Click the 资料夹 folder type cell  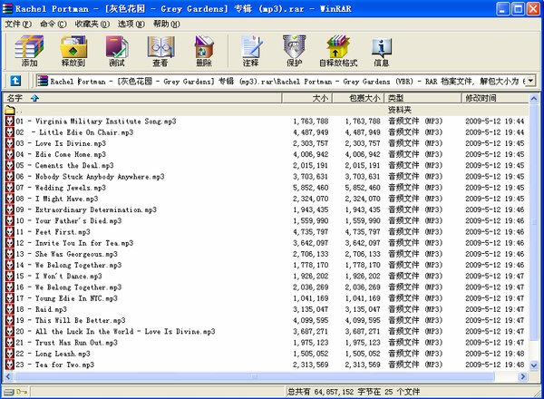tap(400, 110)
